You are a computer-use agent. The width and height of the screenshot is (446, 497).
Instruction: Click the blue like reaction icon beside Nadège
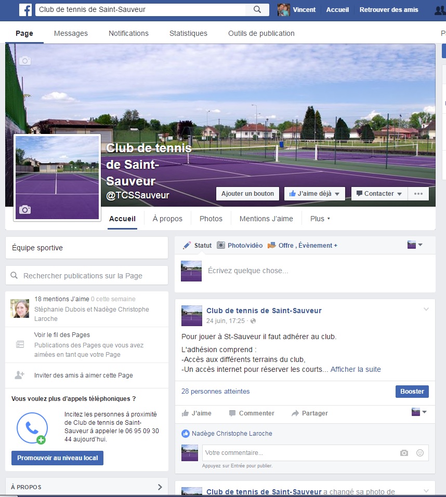pos(186,434)
